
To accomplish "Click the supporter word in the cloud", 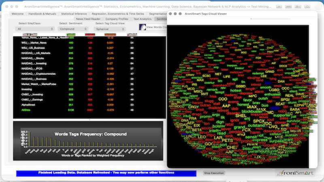I will pyautogui.click(x=282, y=115).
